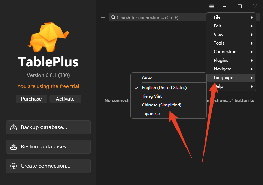The width and height of the screenshot is (263, 185).
Task: Click the plus icon to add connection
Action: point(103,17)
